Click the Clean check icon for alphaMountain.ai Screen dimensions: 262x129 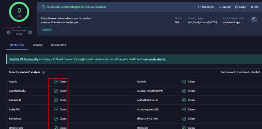184,100
